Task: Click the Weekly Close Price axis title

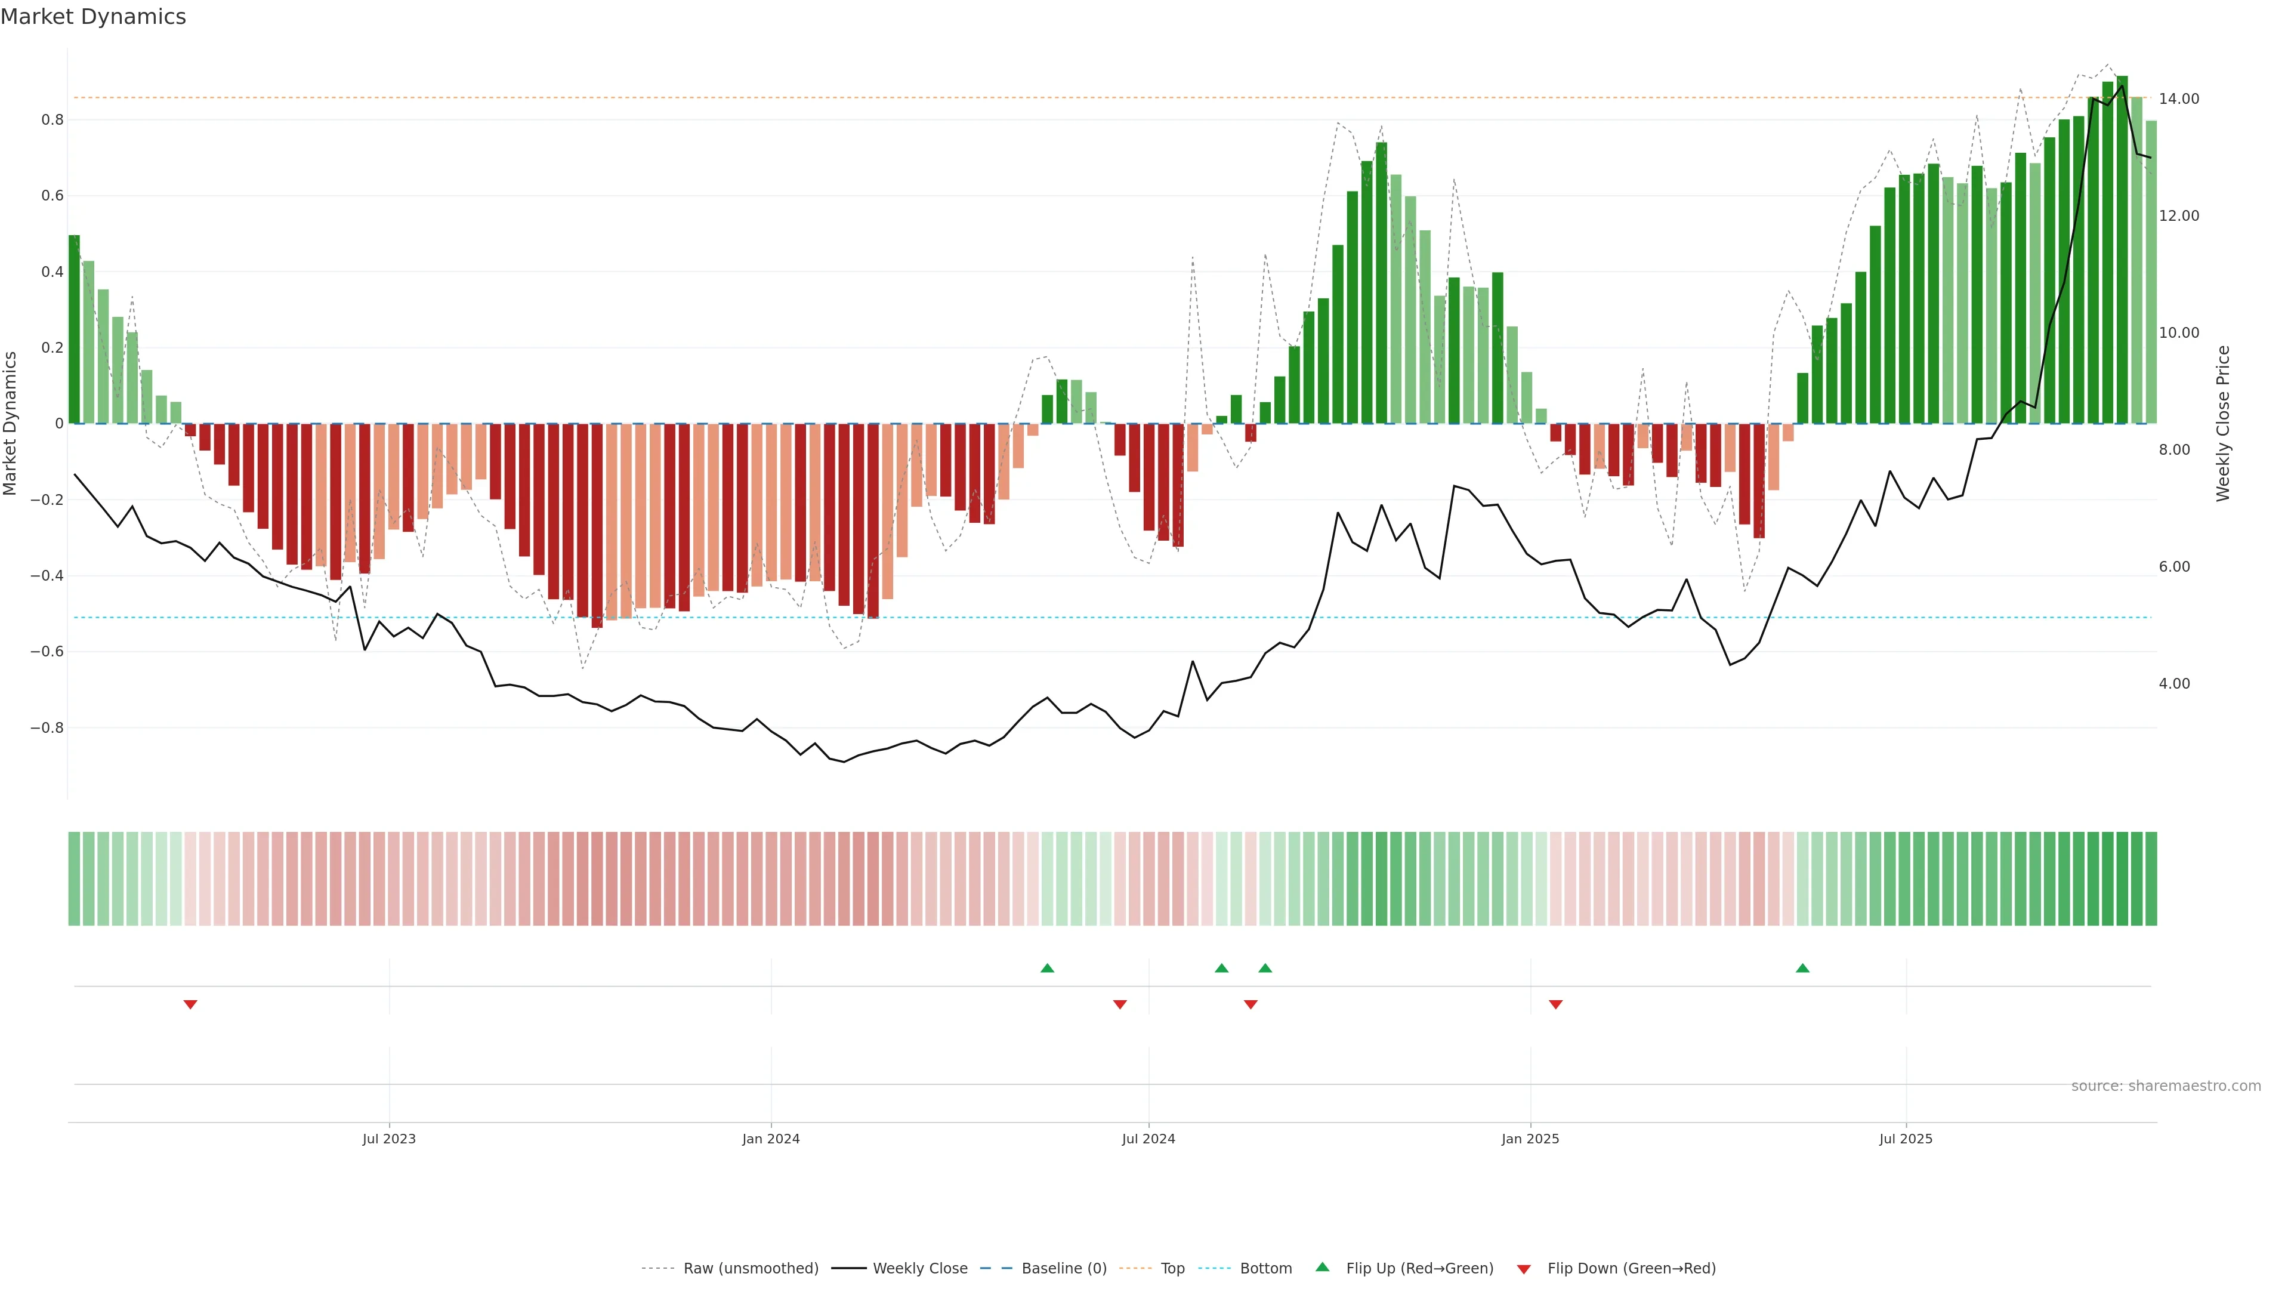Action: 2222,424
